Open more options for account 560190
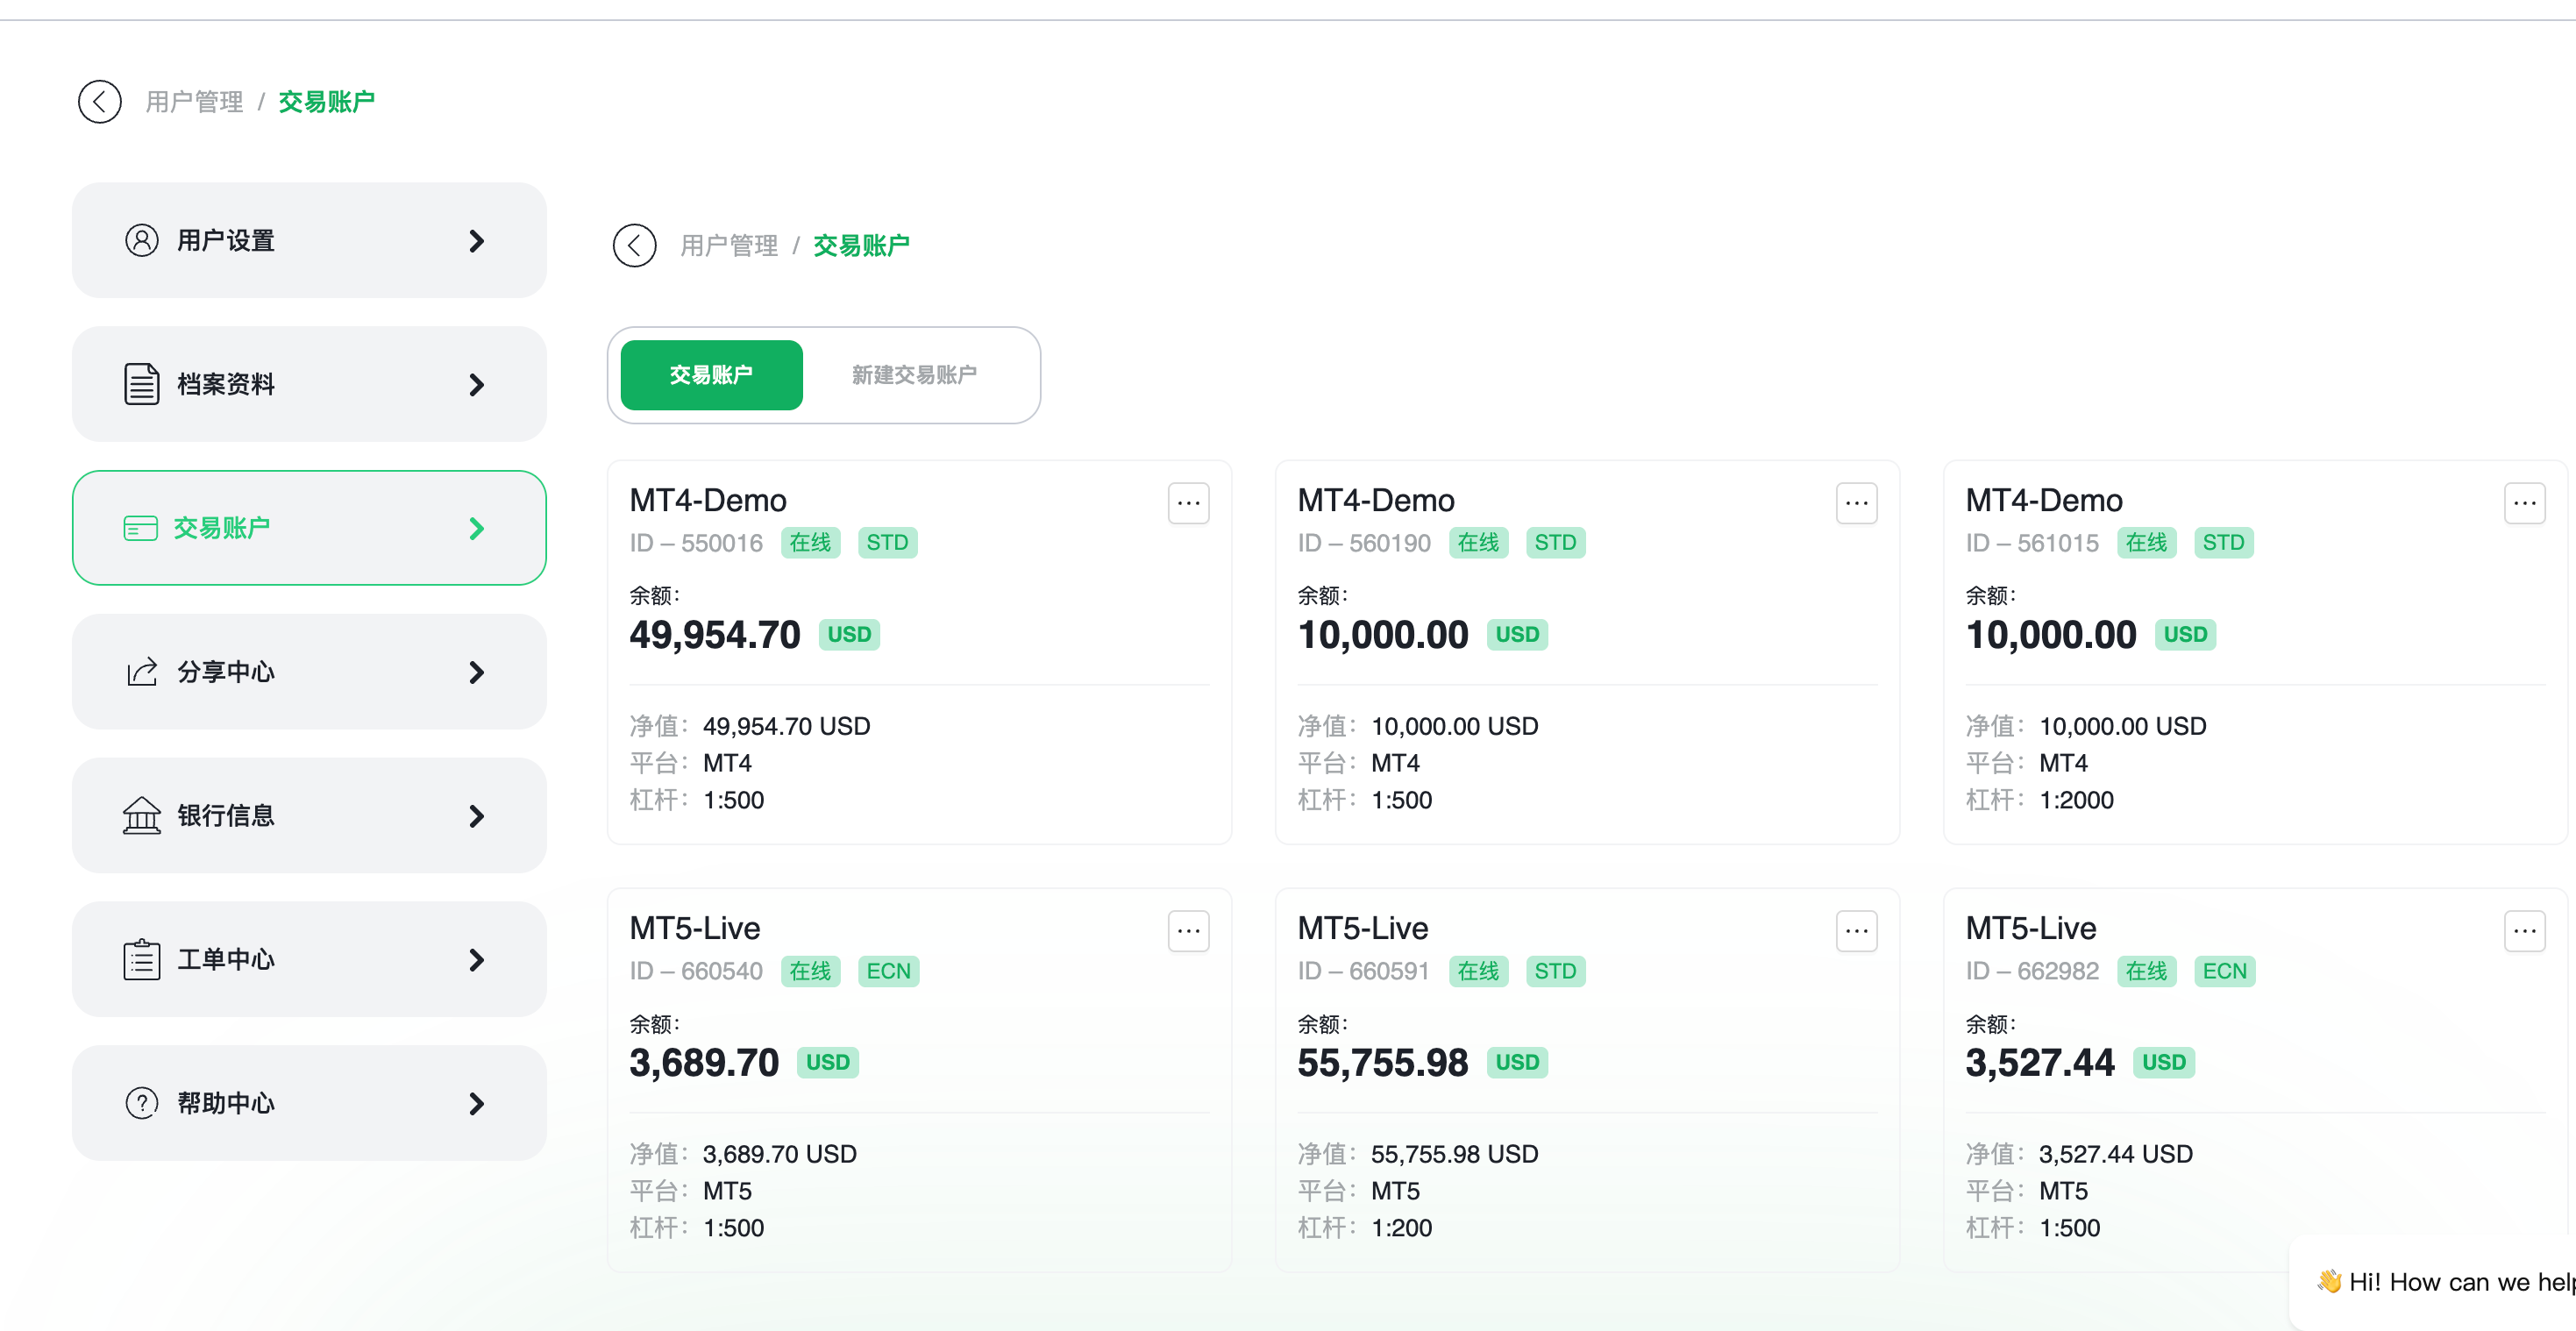The width and height of the screenshot is (2576, 1331). tap(1857, 503)
